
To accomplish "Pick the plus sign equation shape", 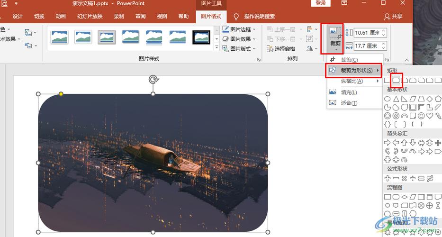I will 388,178.
